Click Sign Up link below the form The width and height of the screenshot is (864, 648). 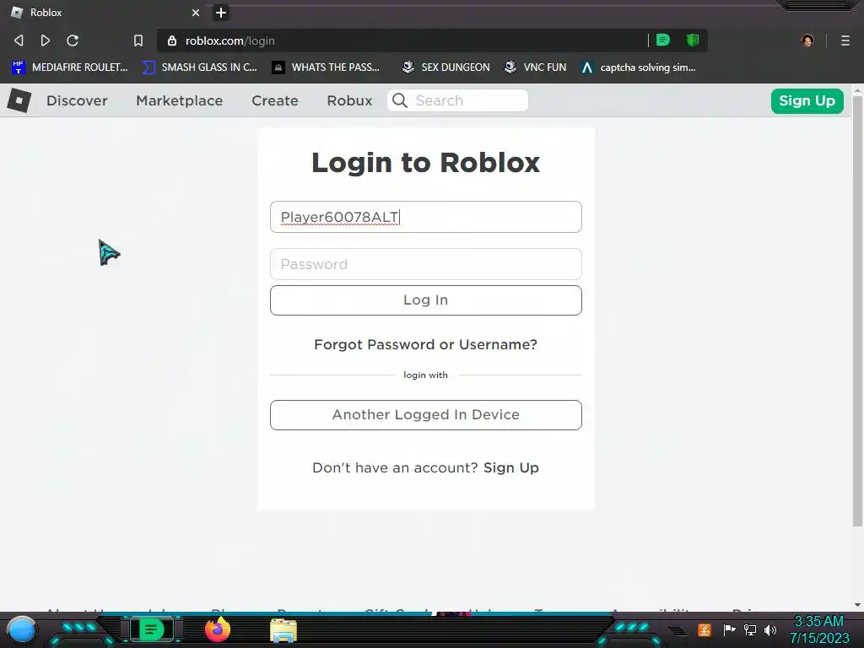pos(511,467)
